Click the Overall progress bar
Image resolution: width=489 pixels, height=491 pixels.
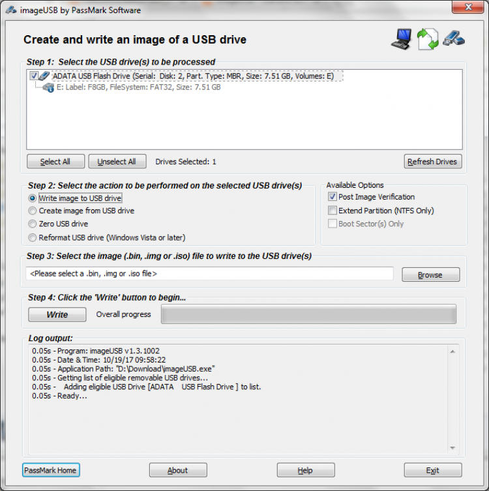pos(308,314)
